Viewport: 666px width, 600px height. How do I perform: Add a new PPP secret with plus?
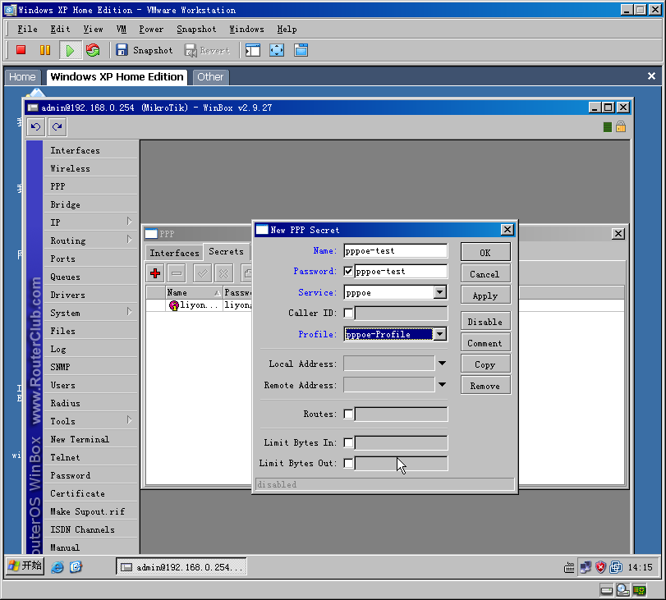point(155,273)
